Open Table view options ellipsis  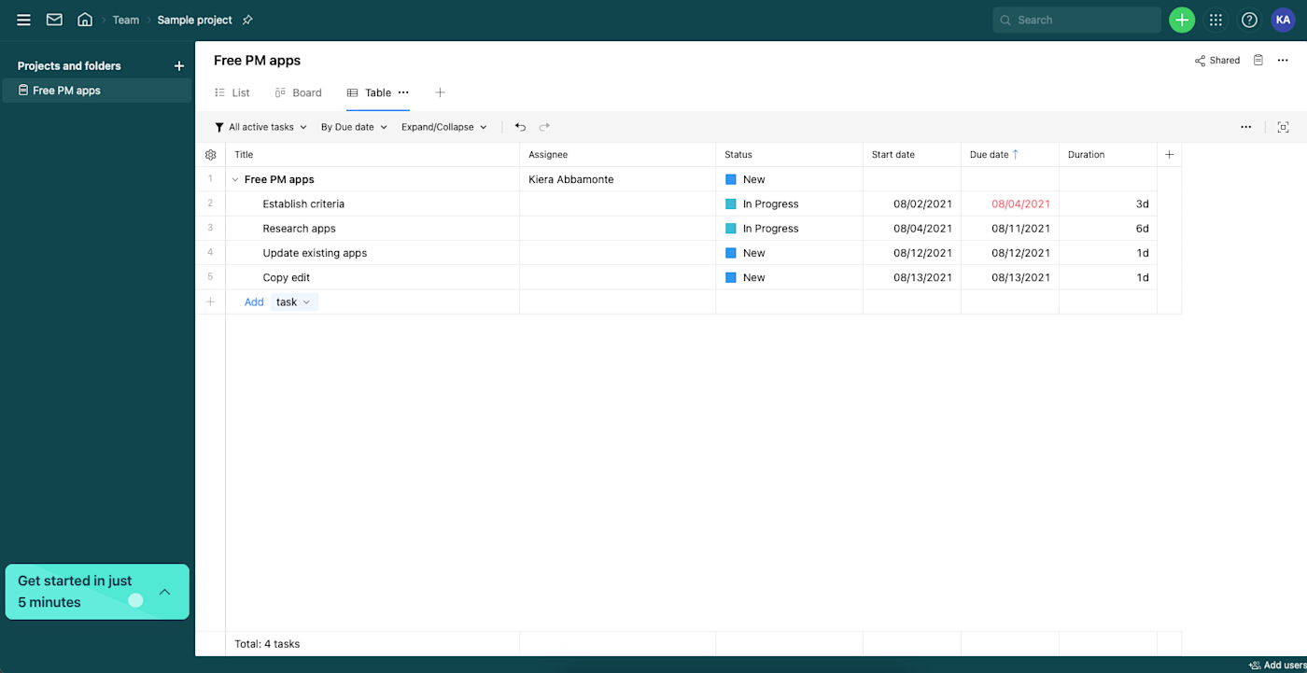403,92
